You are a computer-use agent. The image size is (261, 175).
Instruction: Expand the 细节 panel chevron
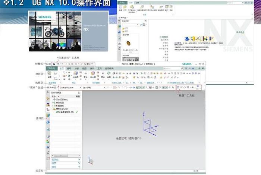coord(79,163)
